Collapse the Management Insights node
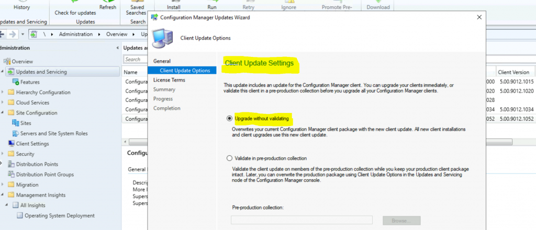Viewport: 536px width, 230px height. coord(3,195)
